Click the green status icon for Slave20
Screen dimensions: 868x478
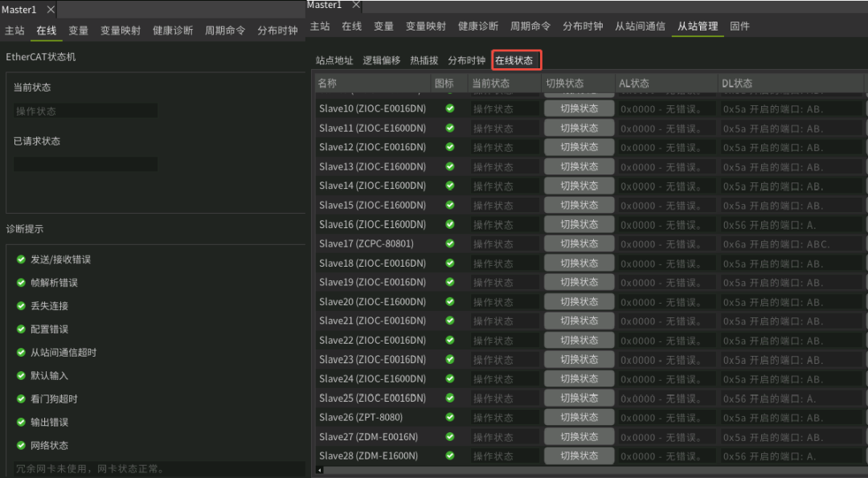[450, 301]
